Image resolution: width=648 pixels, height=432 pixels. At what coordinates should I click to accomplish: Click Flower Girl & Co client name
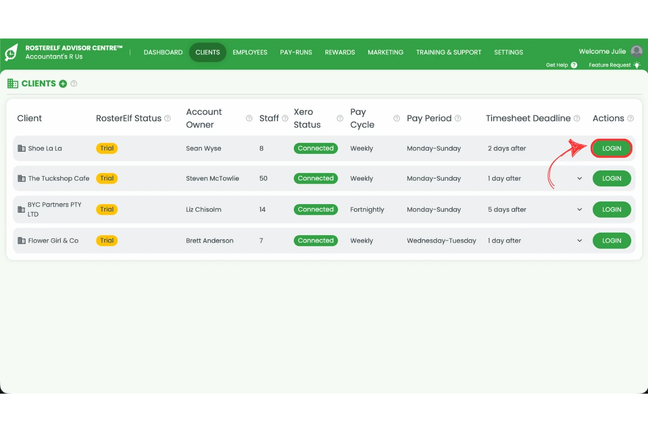tap(53, 241)
